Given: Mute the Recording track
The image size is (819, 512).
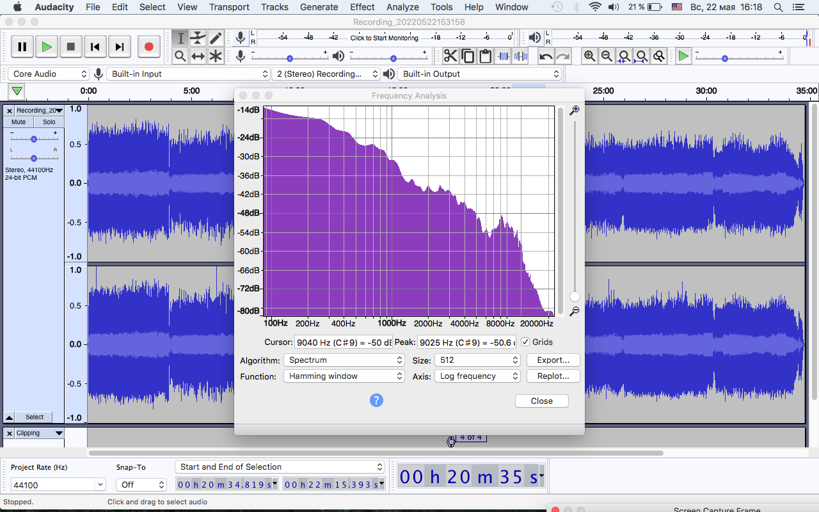Looking at the screenshot, I should pos(19,122).
